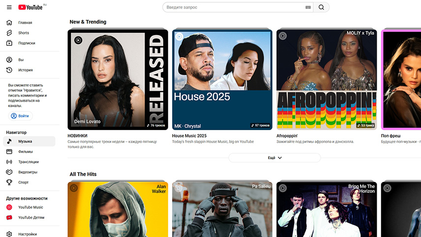Expand section with the Ещё button
The width and height of the screenshot is (421, 237).
(x=274, y=158)
